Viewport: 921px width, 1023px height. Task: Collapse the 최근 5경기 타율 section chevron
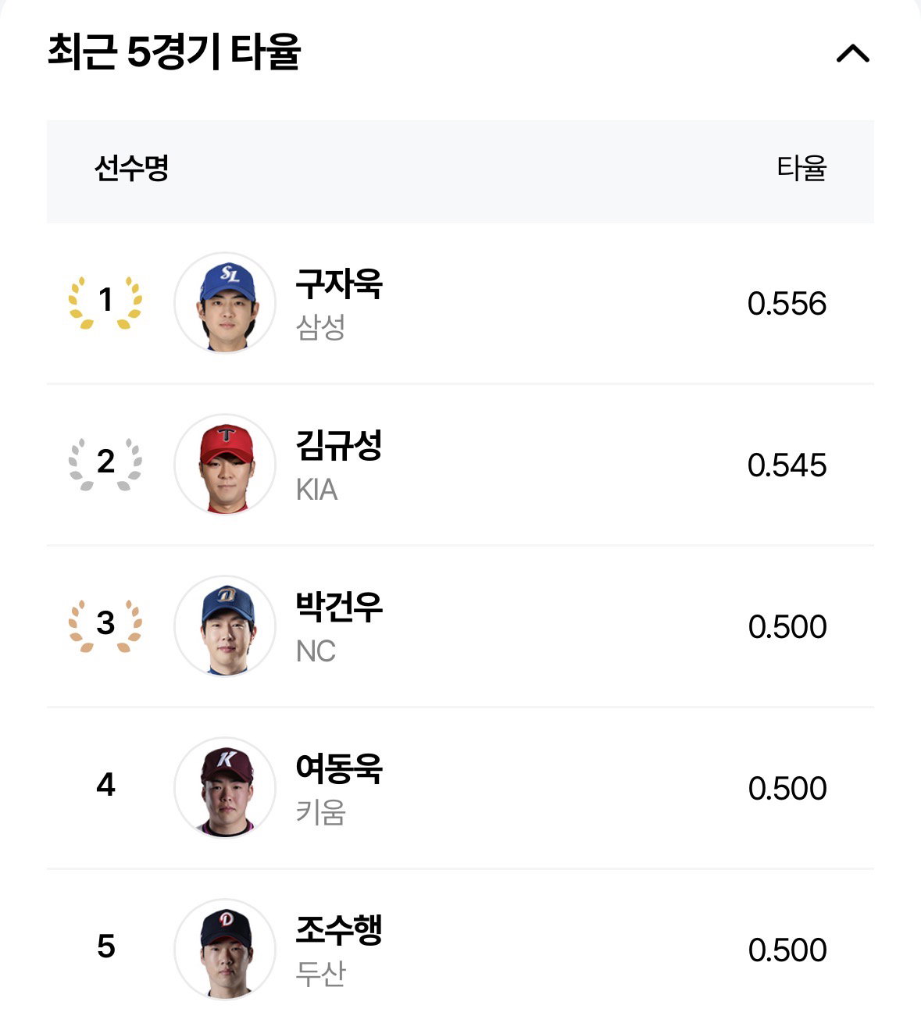852,53
